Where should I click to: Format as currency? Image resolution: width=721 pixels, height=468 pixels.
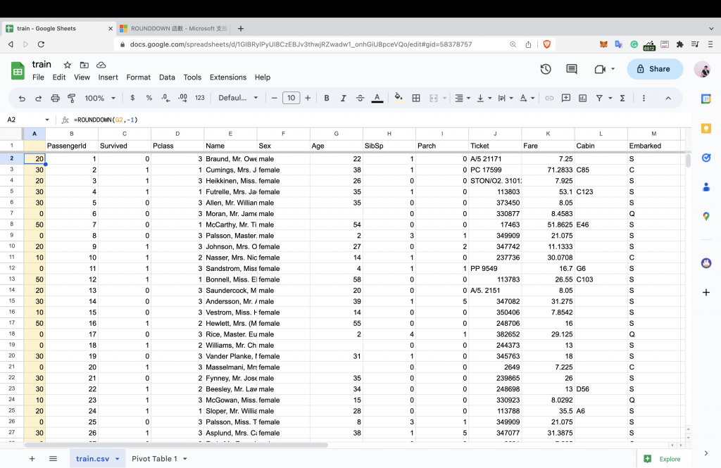pos(132,98)
